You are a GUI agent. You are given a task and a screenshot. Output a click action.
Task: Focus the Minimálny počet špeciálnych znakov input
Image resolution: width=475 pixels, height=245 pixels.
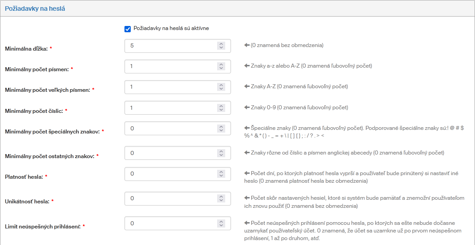pos(170,129)
